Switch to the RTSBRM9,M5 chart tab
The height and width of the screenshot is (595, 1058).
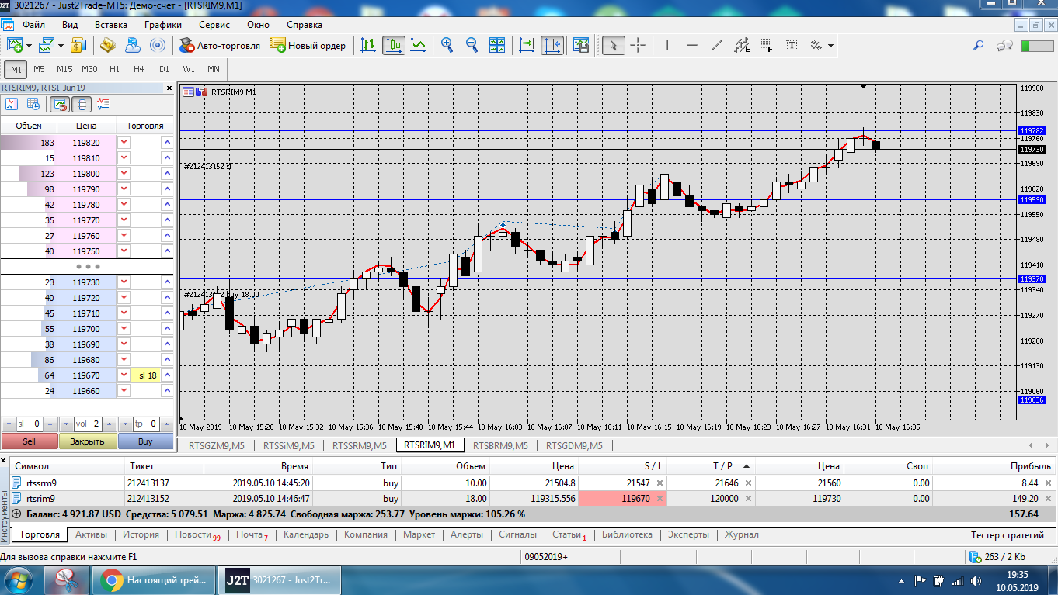tap(500, 446)
